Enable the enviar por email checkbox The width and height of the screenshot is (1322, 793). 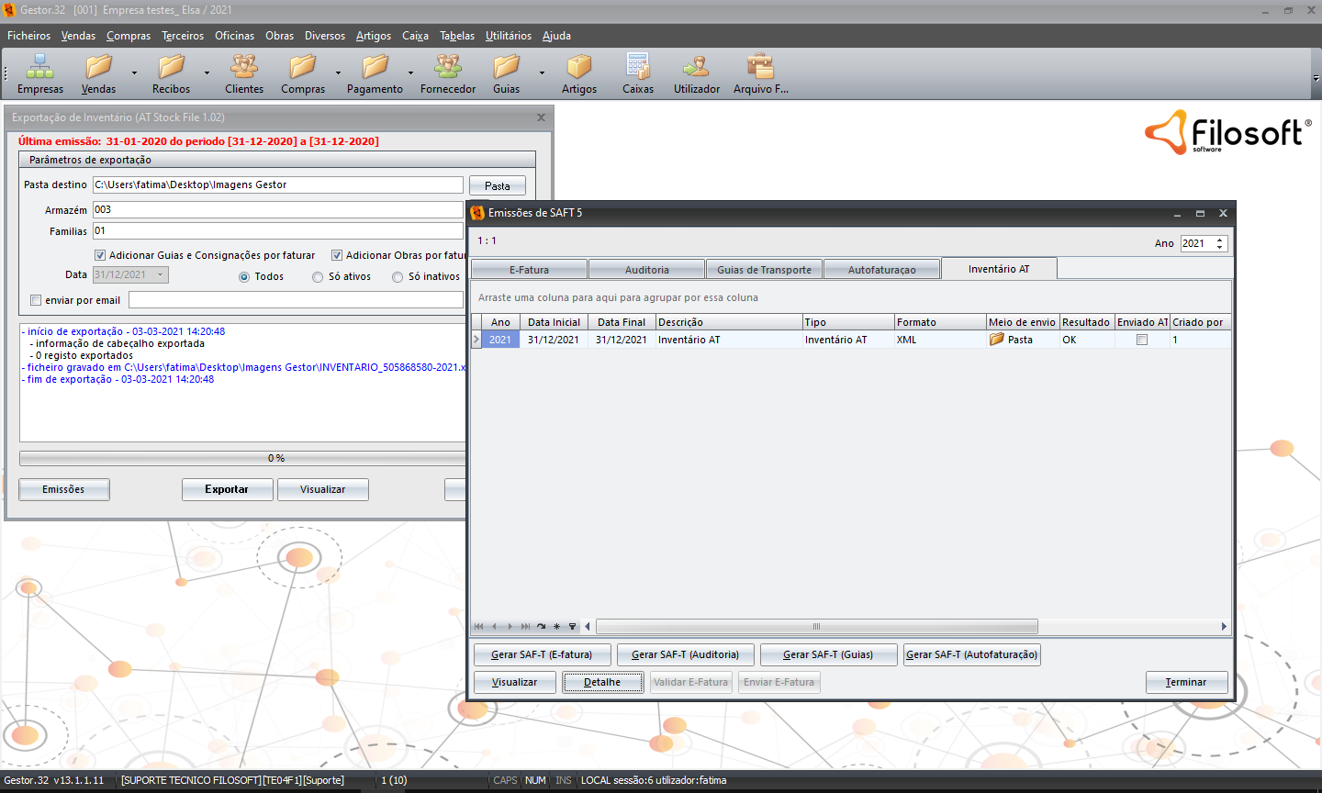point(36,300)
